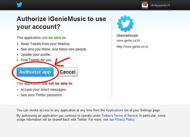
Task: Click the Update your profile item
Action: [36, 55]
